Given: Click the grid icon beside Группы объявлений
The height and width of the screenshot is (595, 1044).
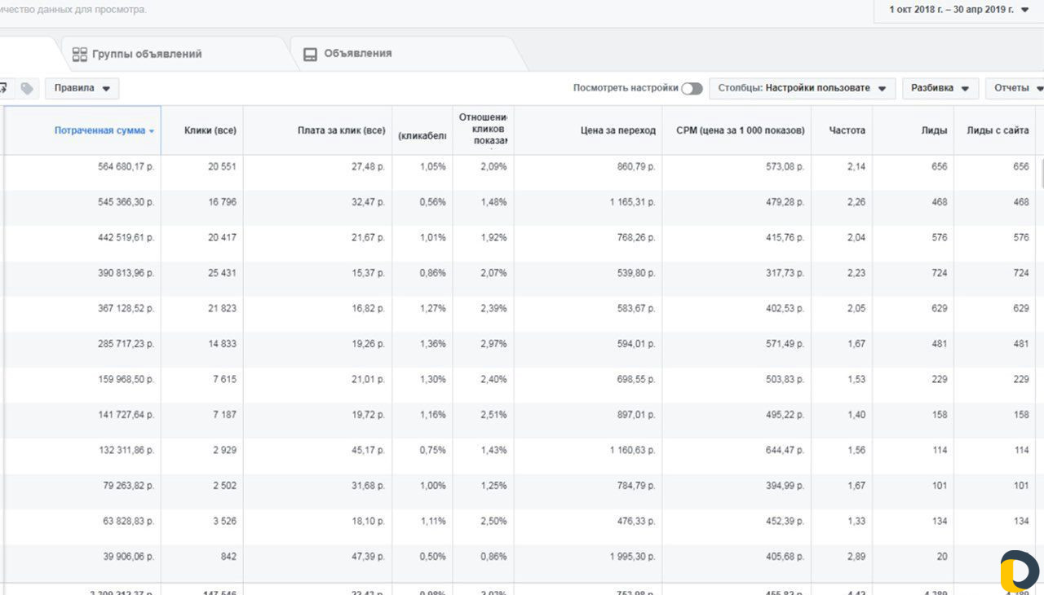Looking at the screenshot, I should (79, 55).
